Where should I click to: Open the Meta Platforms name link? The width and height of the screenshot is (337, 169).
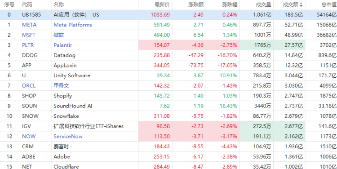(x=73, y=25)
